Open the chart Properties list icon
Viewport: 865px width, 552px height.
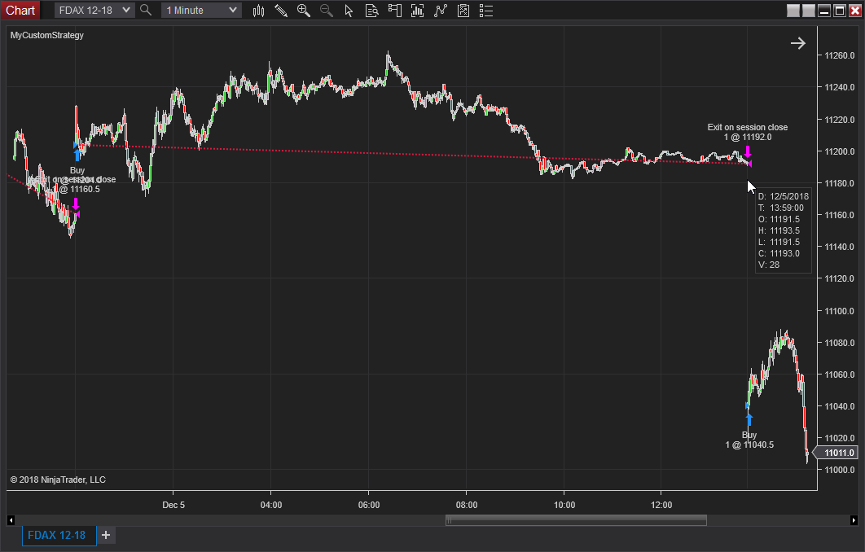486,11
